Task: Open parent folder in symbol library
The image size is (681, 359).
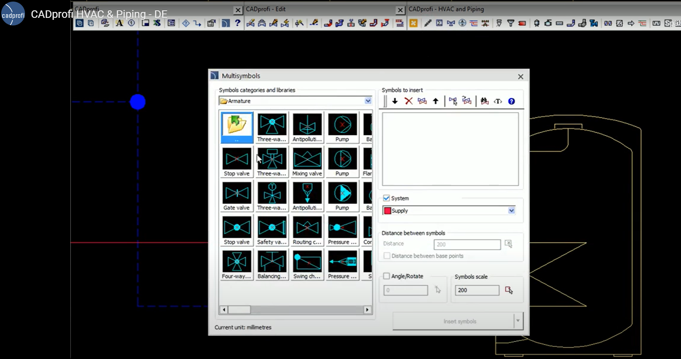Action: point(237,125)
